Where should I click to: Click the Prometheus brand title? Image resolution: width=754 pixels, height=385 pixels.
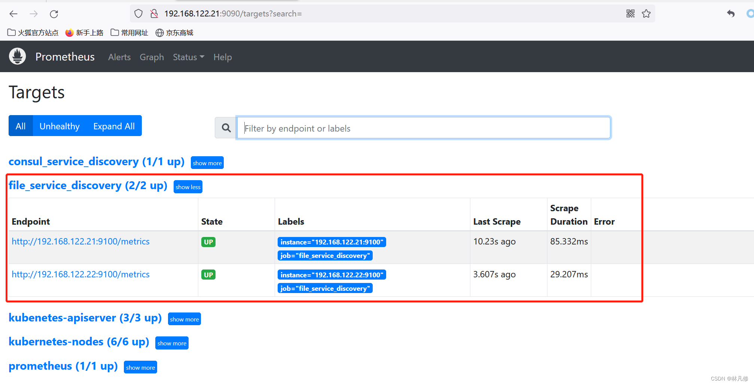click(x=65, y=57)
